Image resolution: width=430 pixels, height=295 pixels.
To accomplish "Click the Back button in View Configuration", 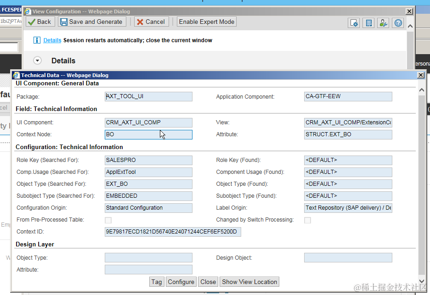I will pos(40,22).
